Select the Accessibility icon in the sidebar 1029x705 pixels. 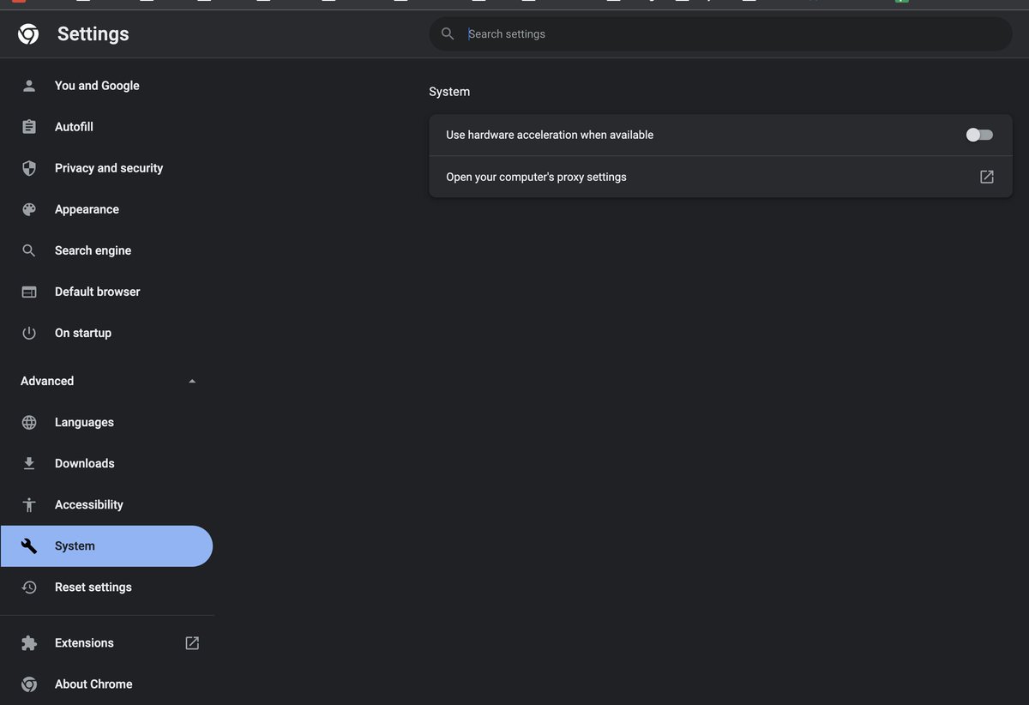[x=28, y=504]
